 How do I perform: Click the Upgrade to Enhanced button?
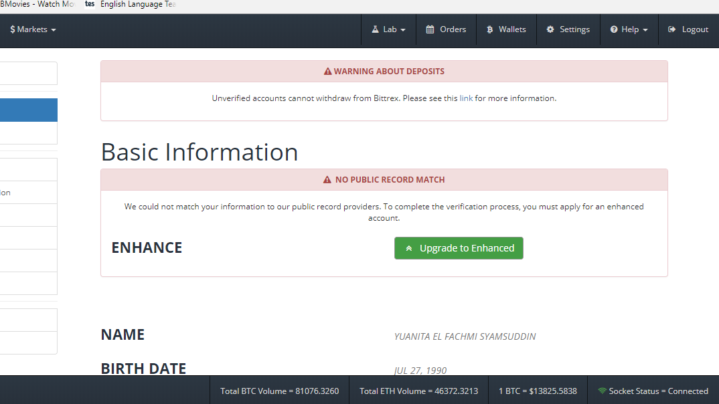459,247
